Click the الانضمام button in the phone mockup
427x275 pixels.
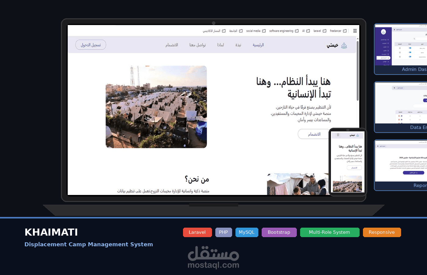point(354,168)
